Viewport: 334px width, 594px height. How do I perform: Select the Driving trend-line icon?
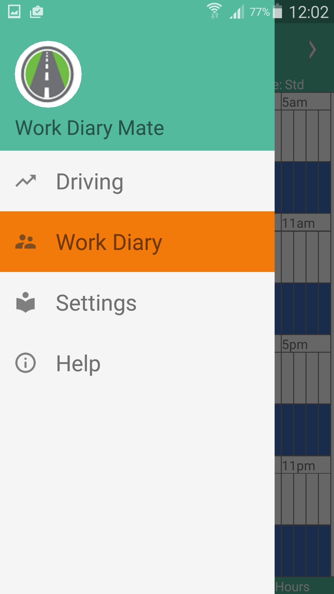pyautogui.click(x=26, y=181)
